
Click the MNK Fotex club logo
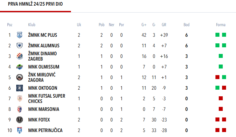coord(20,120)
